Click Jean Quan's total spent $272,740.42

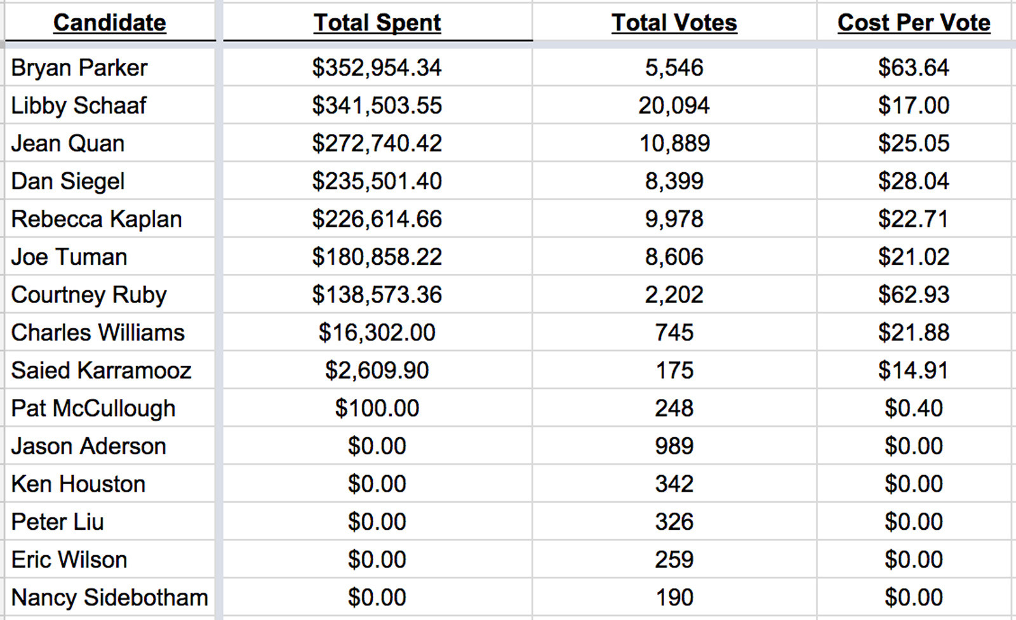coord(377,144)
